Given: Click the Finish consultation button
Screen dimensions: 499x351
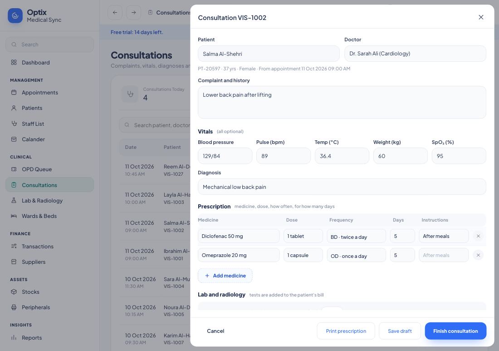Looking at the screenshot, I should [455, 331].
